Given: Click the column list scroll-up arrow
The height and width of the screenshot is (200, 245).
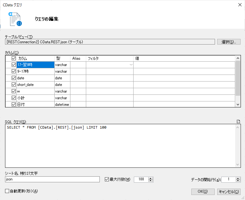Looking at the screenshot, I should [238, 58].
